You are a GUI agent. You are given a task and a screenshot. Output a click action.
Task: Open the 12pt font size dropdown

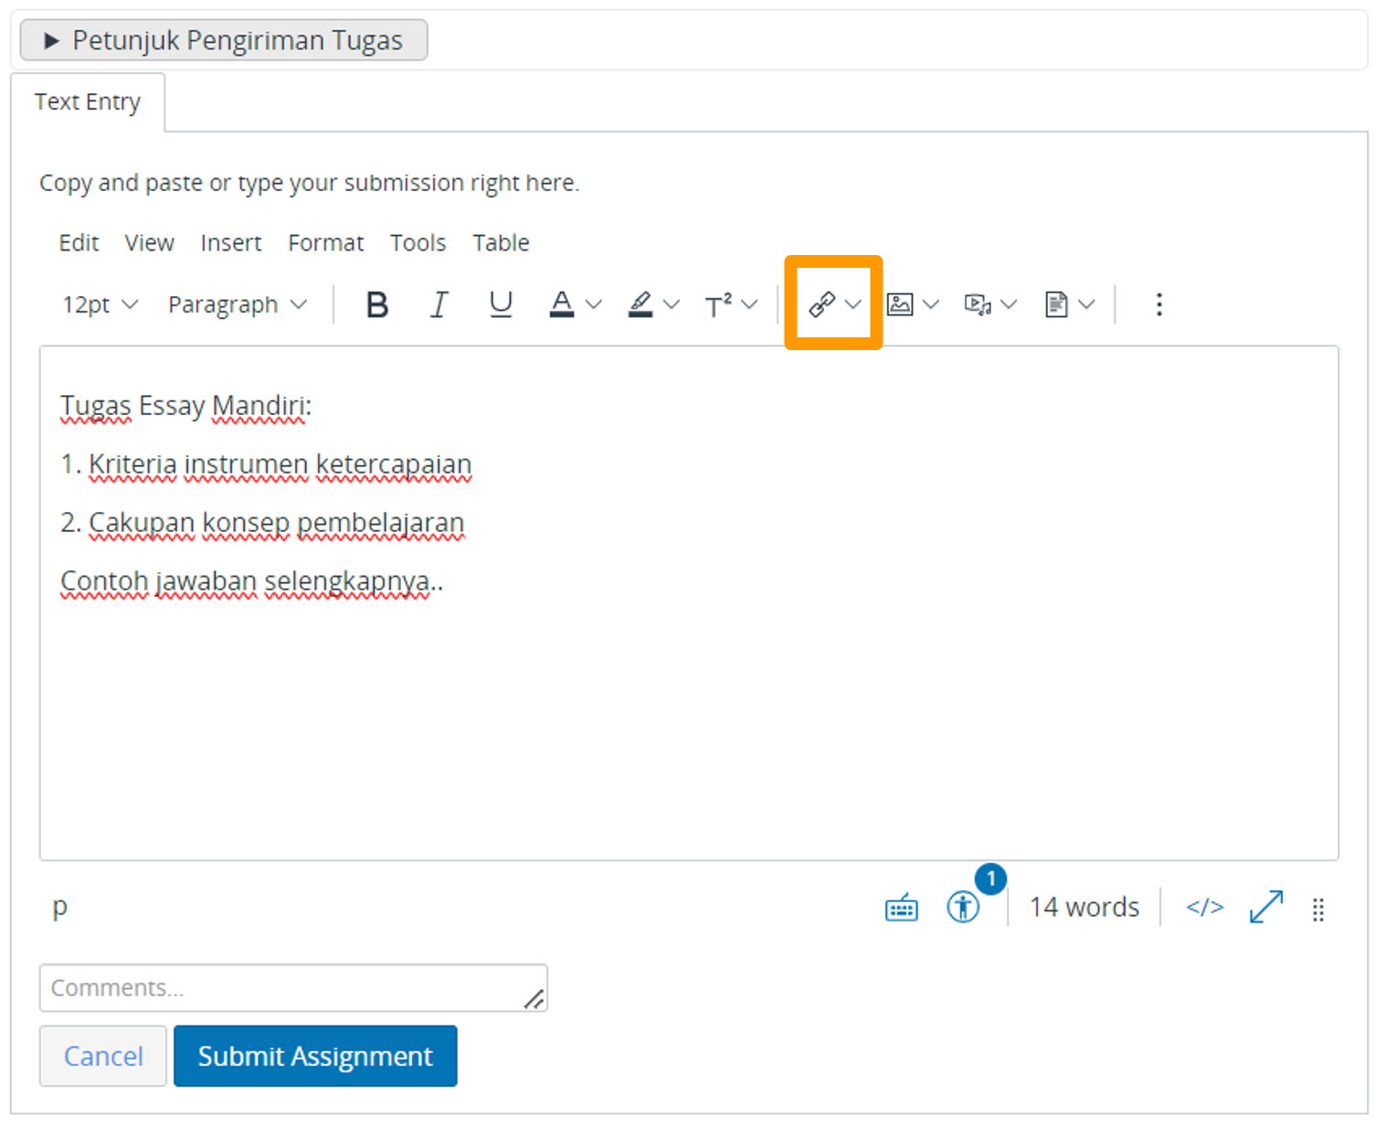100,304
